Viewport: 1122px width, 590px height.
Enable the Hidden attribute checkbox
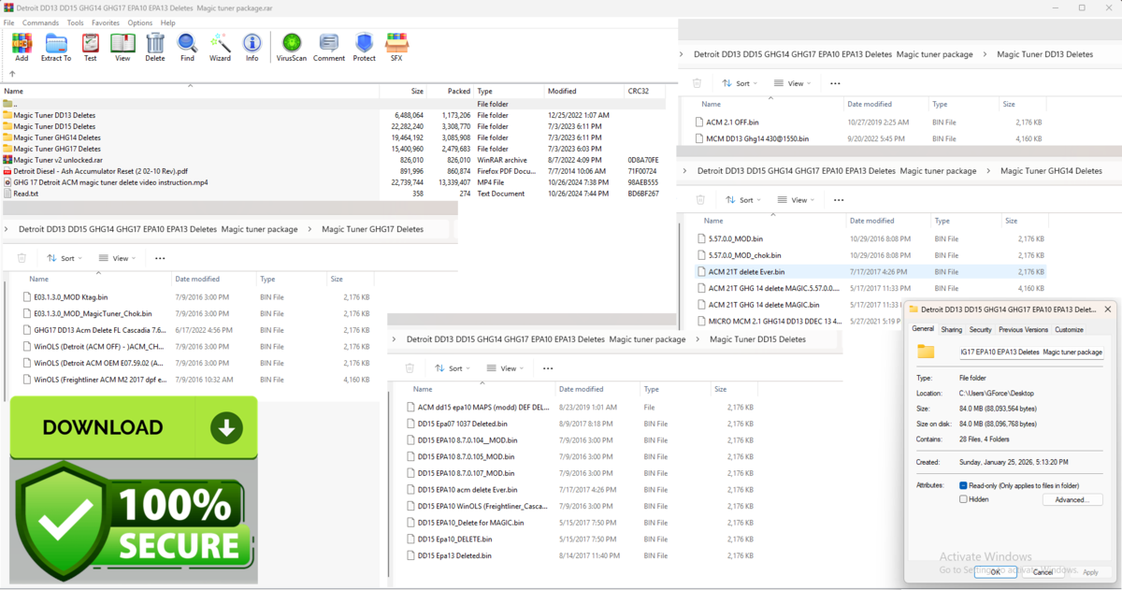tap(964, 499)
